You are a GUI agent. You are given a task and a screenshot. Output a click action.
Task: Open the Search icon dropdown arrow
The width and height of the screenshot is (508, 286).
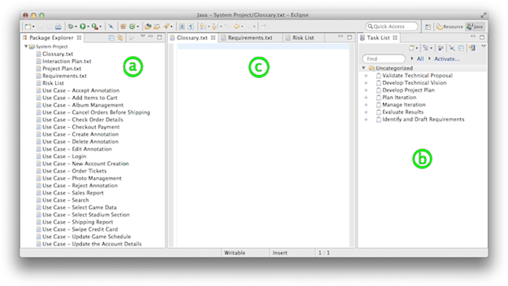[172, 26]
